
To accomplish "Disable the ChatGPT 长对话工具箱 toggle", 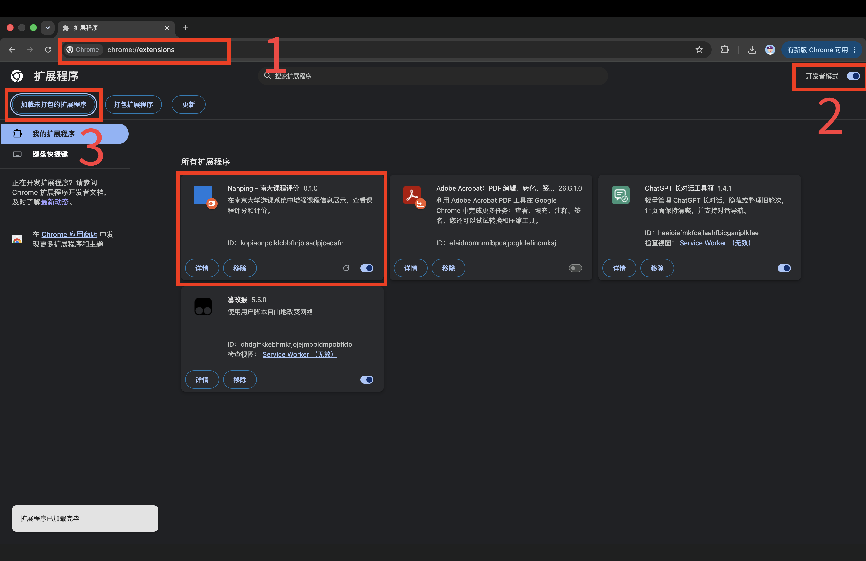I will [x=784, y=268].
